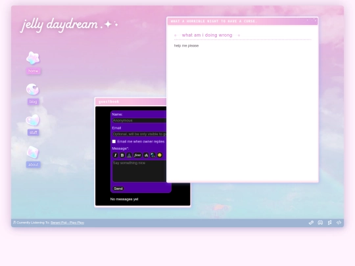
Task: Click the text size icon in guestbook
Action: [146, 155]
